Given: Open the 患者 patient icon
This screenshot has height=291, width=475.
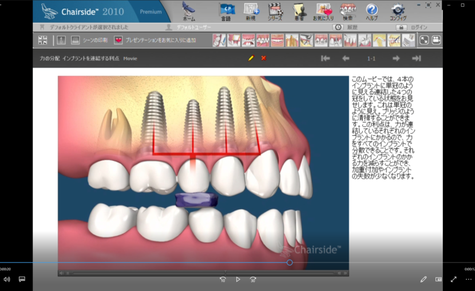Looking at the screenshot, I should point(299,11).
